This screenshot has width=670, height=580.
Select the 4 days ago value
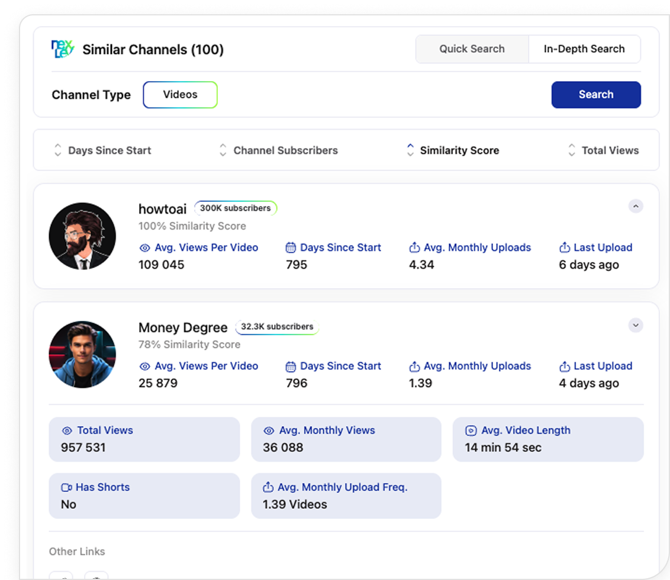point(589,384)
